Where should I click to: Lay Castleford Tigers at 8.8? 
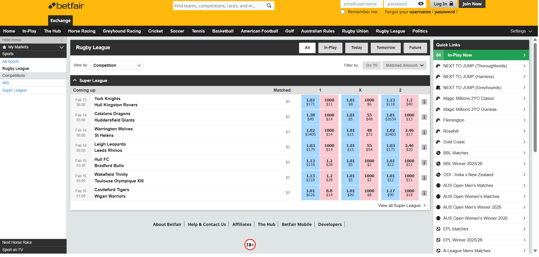pyautogui.click(x=329, y=193)
